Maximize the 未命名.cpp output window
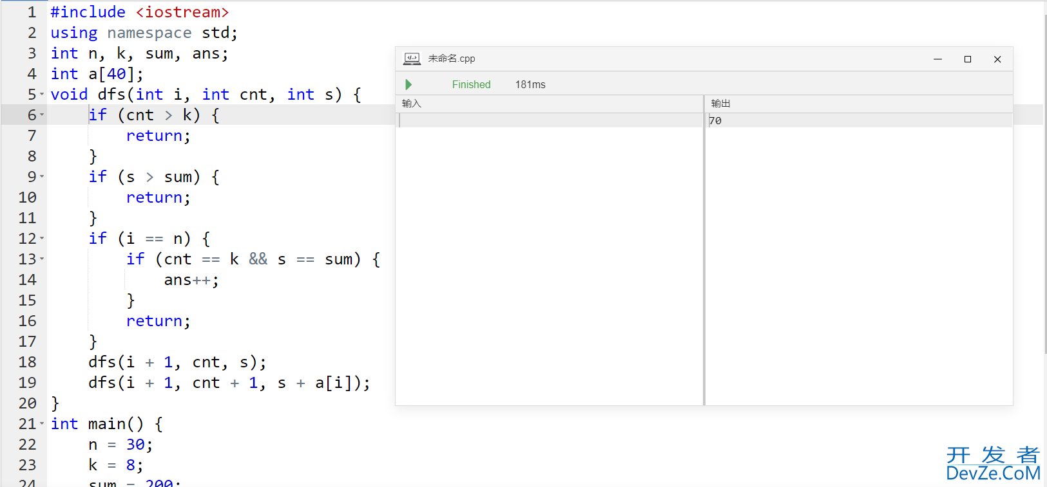The image size is (1047, 487). (967, 59)
